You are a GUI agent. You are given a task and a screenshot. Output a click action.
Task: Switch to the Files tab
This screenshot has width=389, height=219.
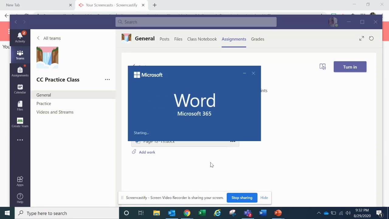pos(178,39)
